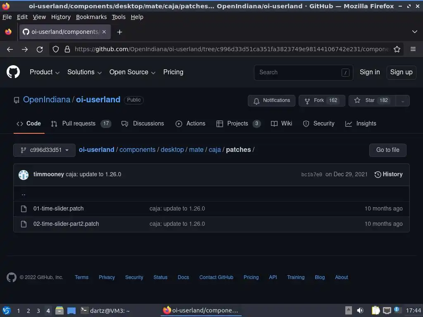Open the File menu
Image resolution: width=423 pixels, height=317 pixels.
pyautogui.click(x=7, y=17)
